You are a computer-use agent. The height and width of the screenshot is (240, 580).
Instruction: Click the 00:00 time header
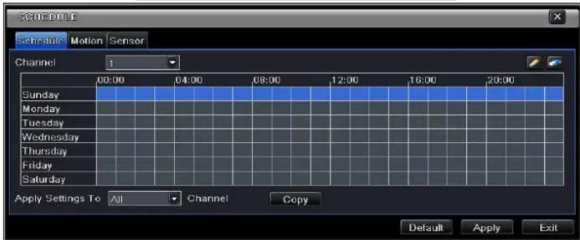pos(111,80)
